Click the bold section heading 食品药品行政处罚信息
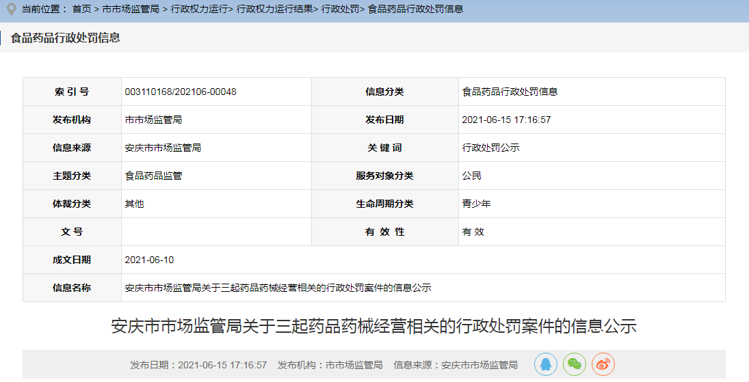Screen dimensions: 749x382 pos(65,38)
